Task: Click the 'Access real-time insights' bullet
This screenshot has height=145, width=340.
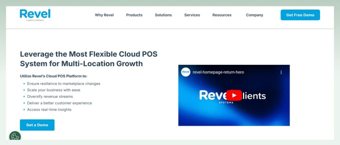Action: click(49, 109)
